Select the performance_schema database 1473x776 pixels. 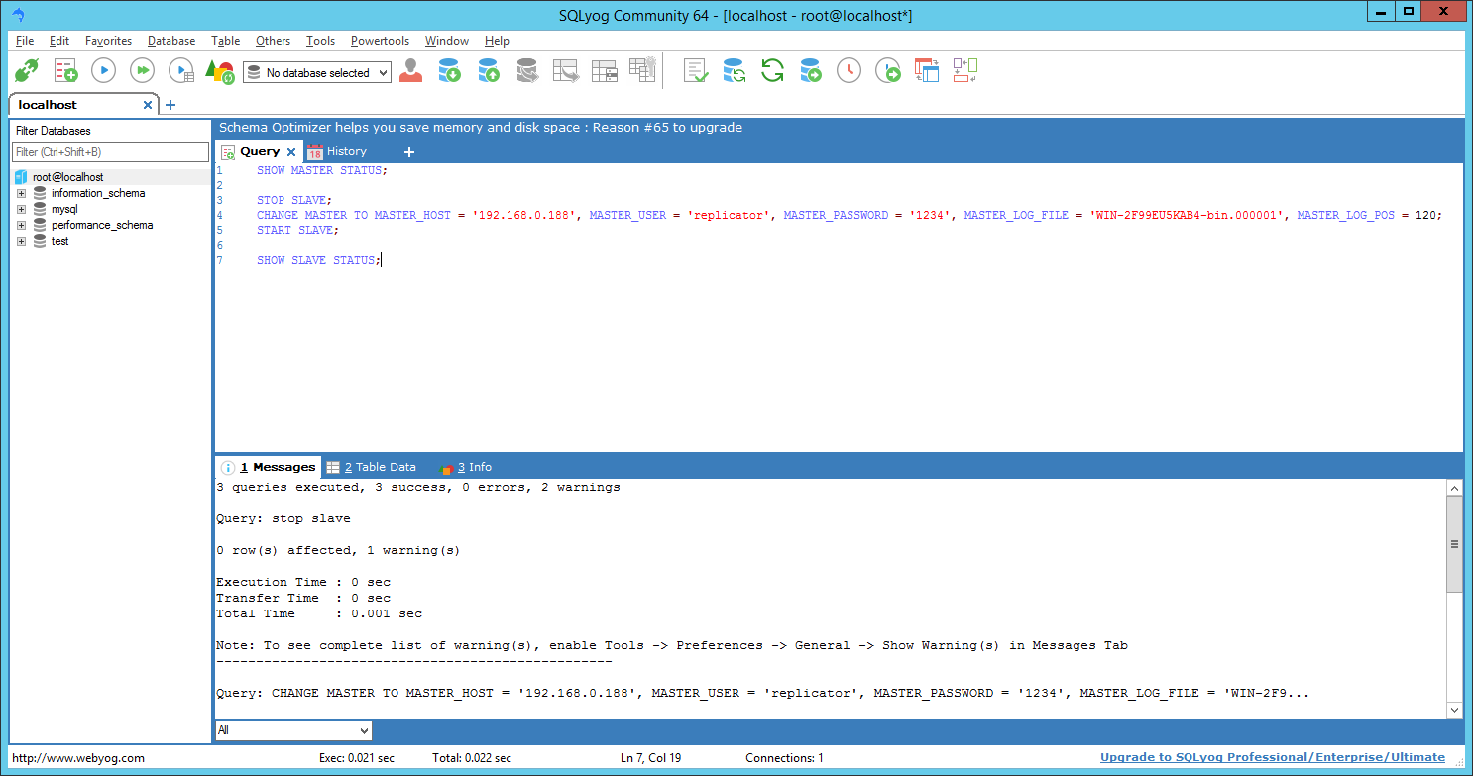[102, 225]
